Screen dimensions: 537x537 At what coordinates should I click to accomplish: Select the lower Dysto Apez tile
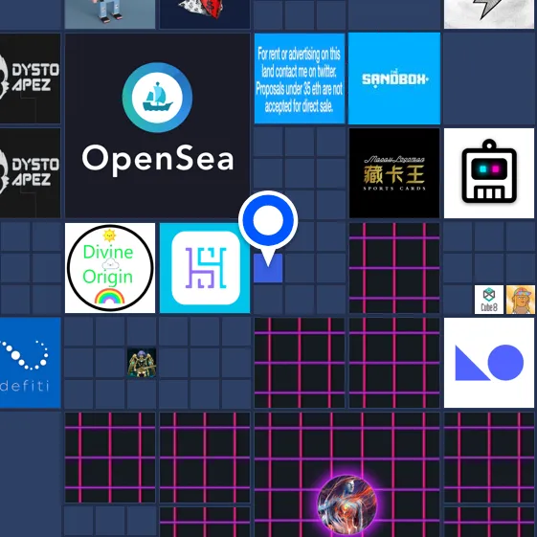click(x=30, y=173)
